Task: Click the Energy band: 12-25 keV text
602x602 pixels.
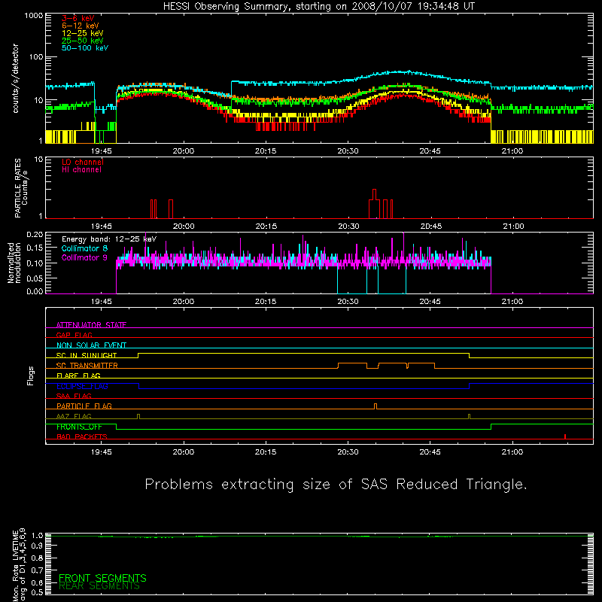Action: click(x=109, y=239)
